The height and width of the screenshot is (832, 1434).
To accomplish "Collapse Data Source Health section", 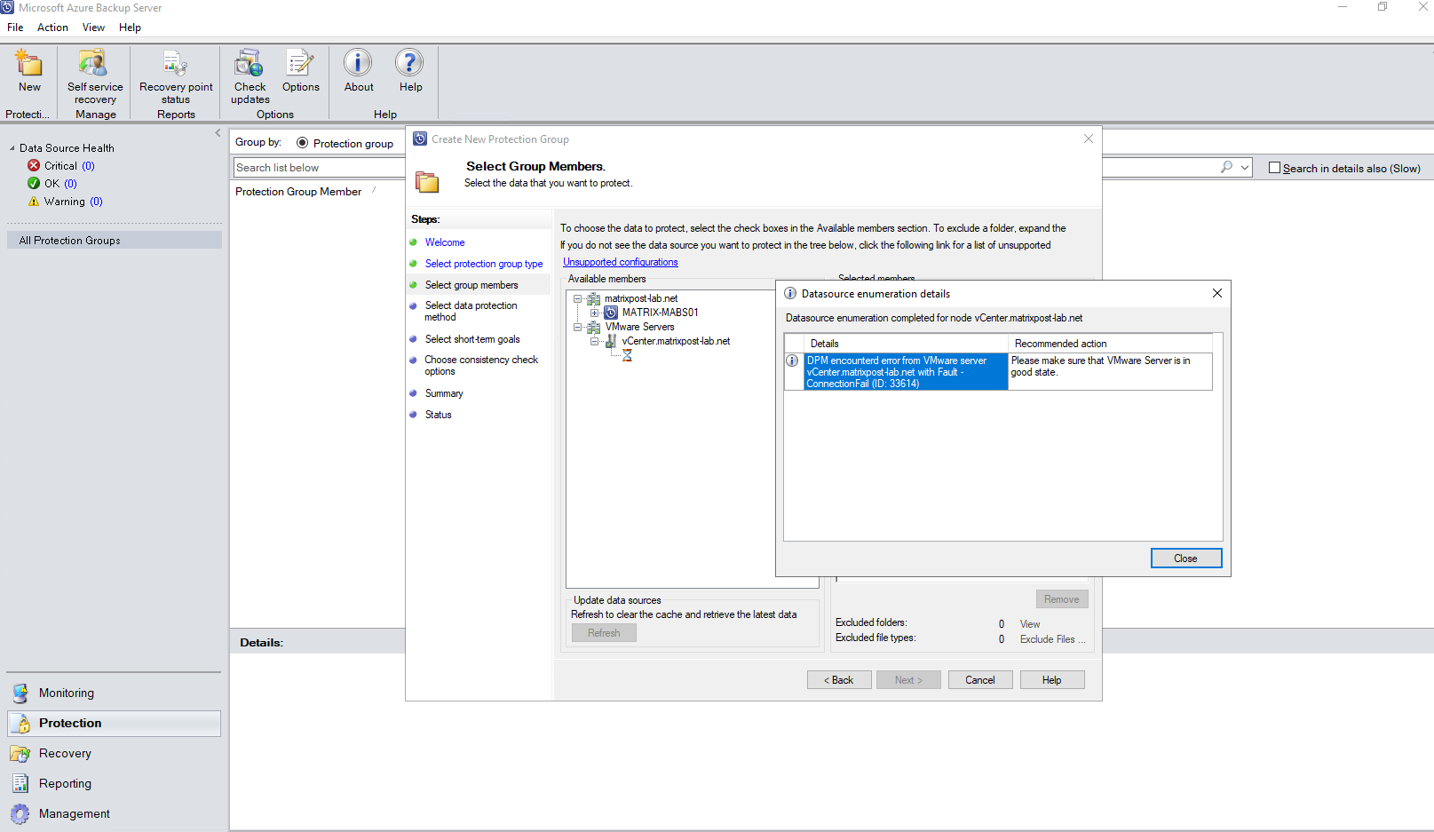I will 12,148.
